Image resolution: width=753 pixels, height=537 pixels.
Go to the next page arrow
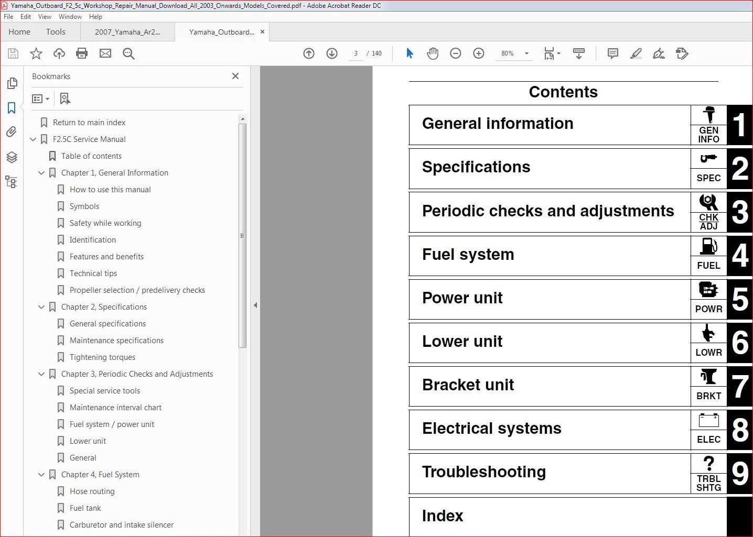332,53
